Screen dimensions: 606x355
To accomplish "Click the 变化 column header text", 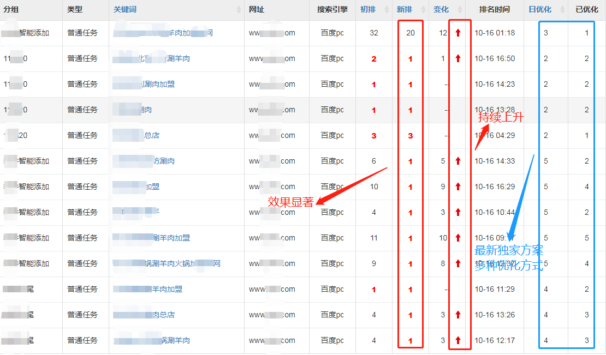I will 441,10.
